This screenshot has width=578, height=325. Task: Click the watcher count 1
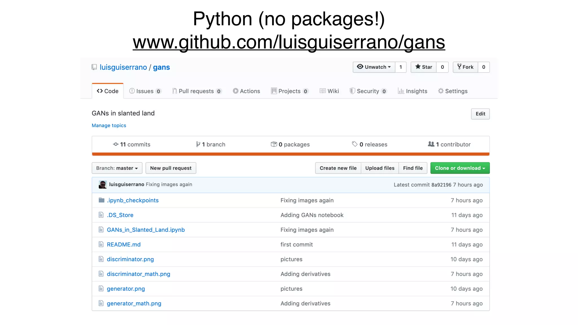400,67
